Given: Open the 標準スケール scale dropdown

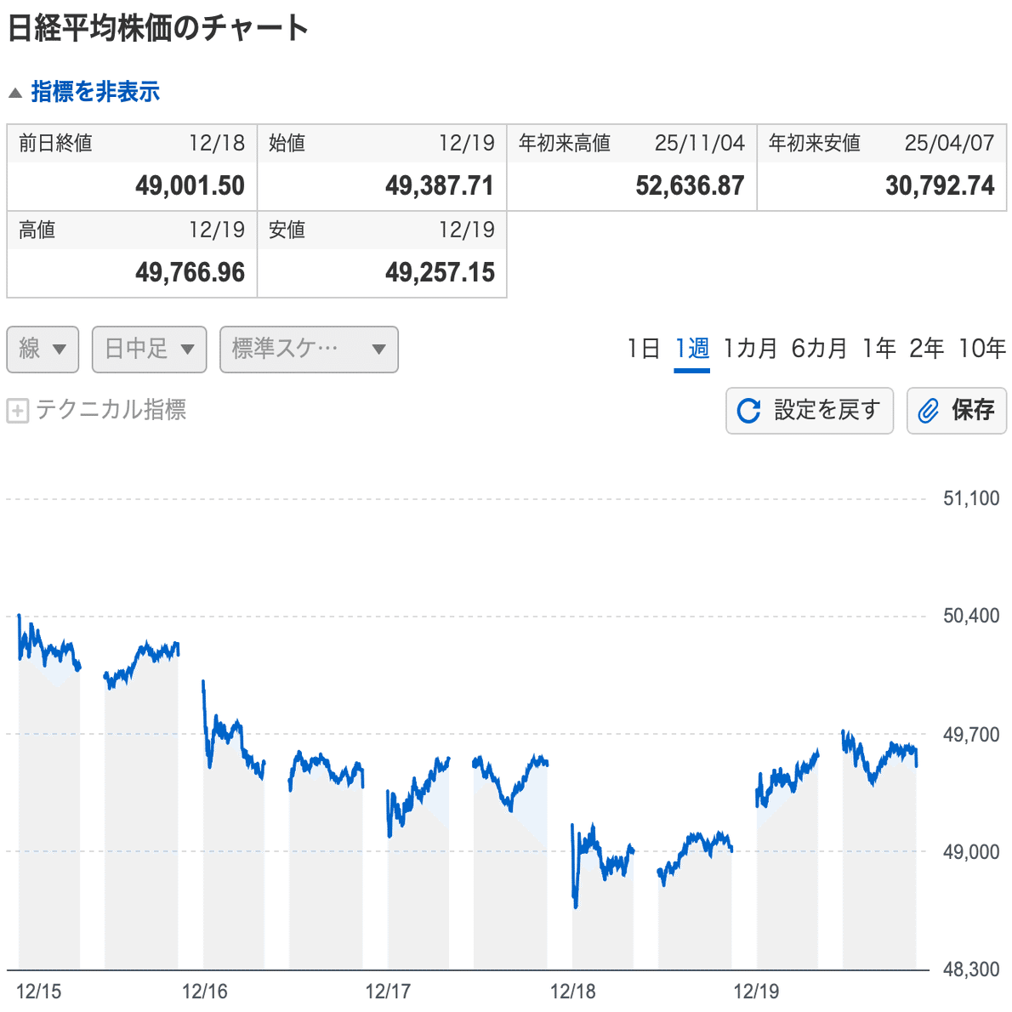Looking at the screenshot, I should pyautogui.click(x=309, y=349).
